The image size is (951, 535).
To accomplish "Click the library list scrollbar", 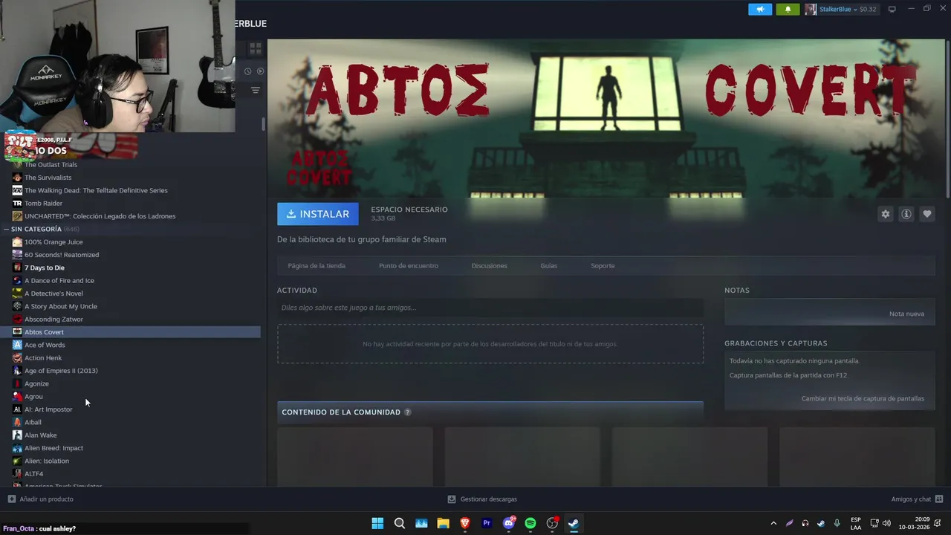I will (x=263, y=124).
